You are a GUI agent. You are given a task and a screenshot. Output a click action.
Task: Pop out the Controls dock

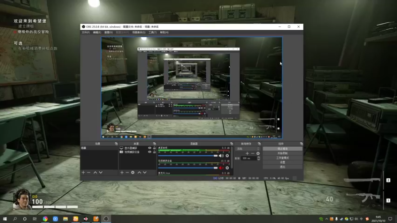click(x=301, y=144)
